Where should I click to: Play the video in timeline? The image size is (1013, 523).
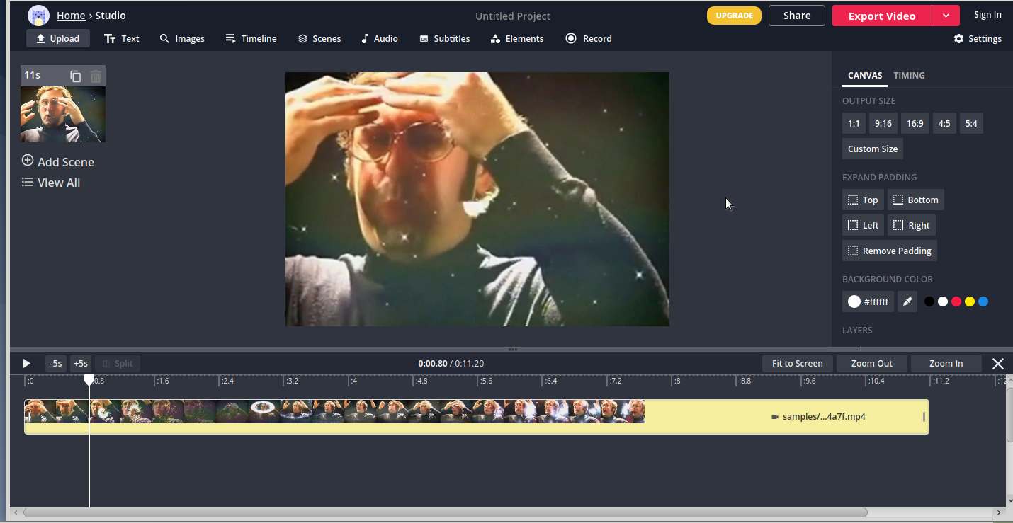point(26,364)
